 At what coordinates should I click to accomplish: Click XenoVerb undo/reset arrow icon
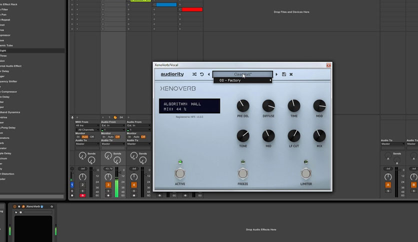point(202,74)
